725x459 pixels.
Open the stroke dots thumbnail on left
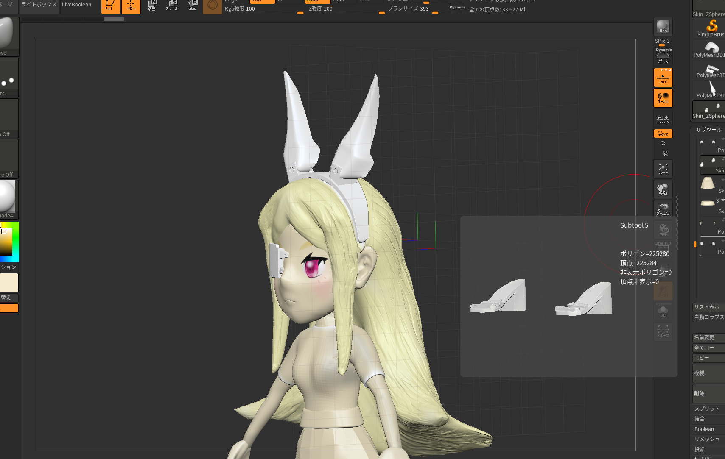9,77
